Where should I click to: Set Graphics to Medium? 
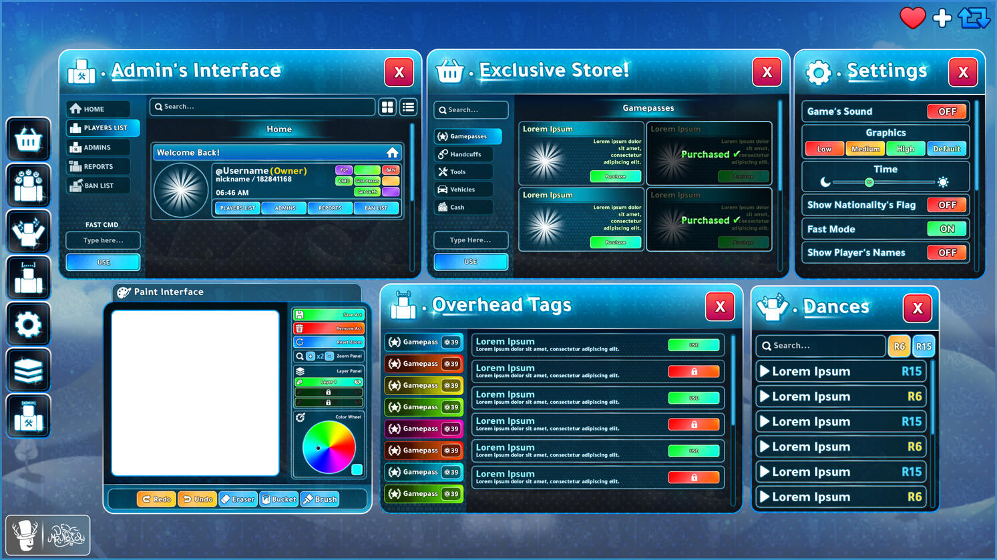tap(865, 149)
